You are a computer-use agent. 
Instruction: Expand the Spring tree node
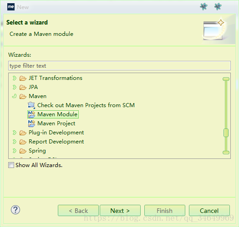pyautogui.click(x=14, y=151)
